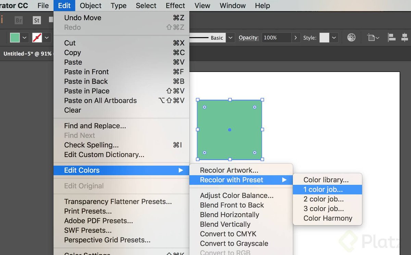Choose Find and Replace...
411x255 pixels.
tap(122, 126)
